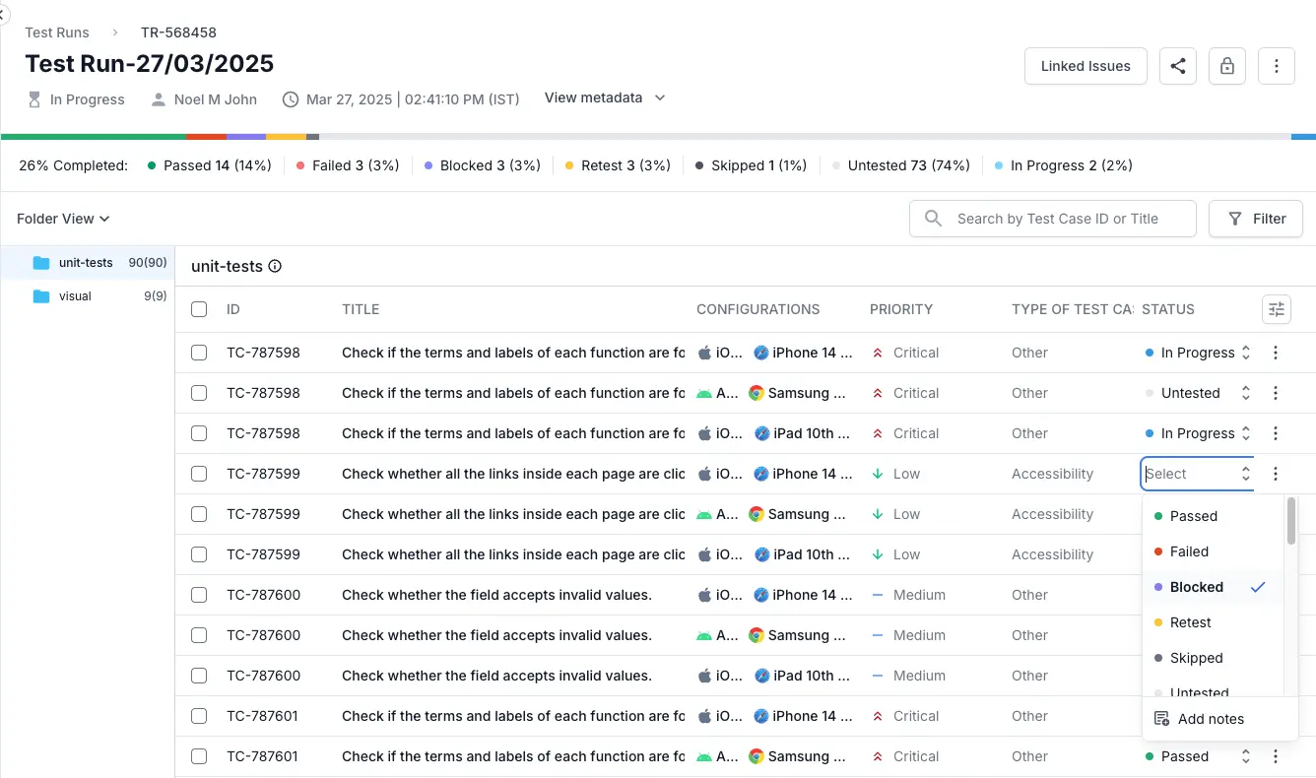Click the column settings icon beside STATUS

(x=1277, y=309)
